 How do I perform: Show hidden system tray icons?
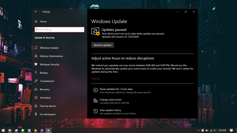click(x=198, y=130)
